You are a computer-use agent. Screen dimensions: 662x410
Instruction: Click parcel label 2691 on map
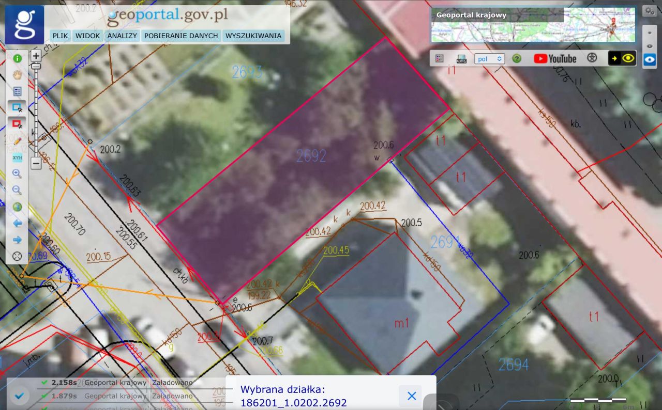click(x=445, y=241)
